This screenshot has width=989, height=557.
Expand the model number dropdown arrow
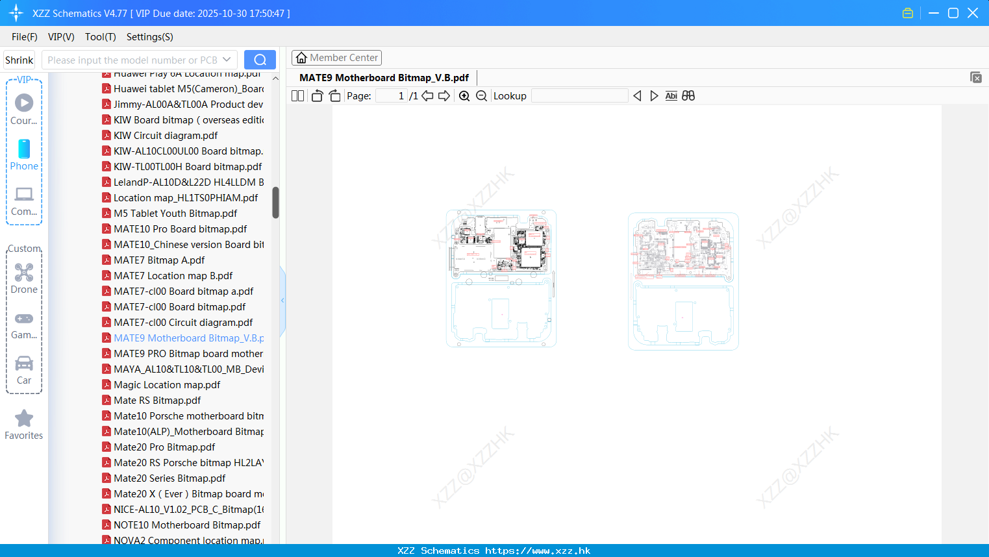tap(227, 60)
